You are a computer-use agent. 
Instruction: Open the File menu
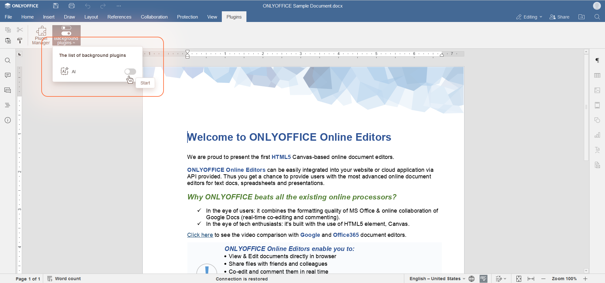pos(9,17)
